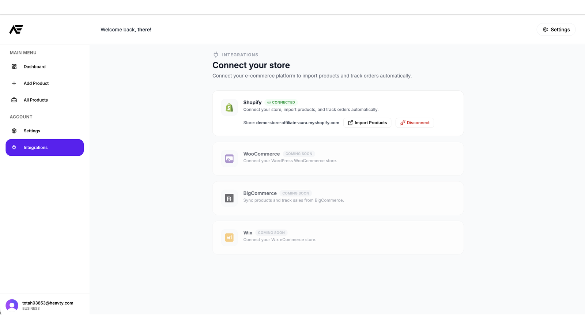Viewport: 585px width, 329px height.
Task: Click the gear icon beside sidebar Settings
Action: coord(14,131)
